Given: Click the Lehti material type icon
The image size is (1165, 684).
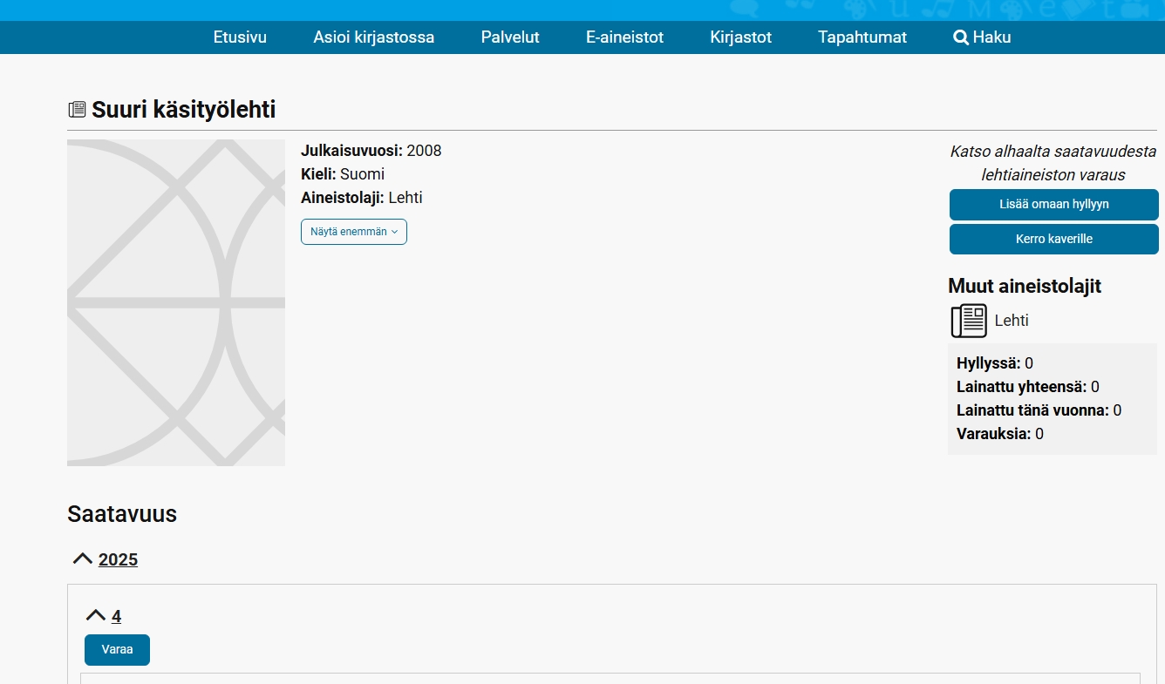Looking at the screenshot, I should click(969, 321).
